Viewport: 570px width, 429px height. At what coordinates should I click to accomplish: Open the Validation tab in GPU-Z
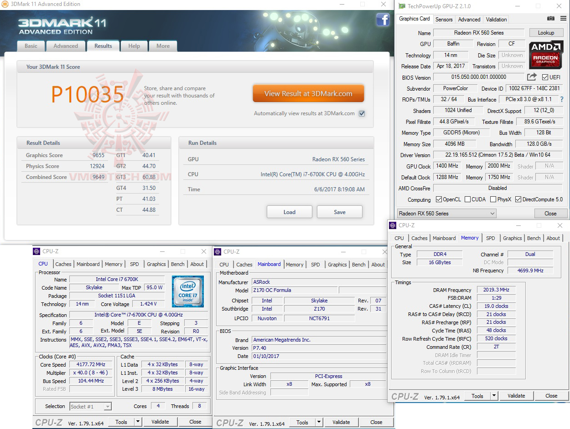click(496, 20)
